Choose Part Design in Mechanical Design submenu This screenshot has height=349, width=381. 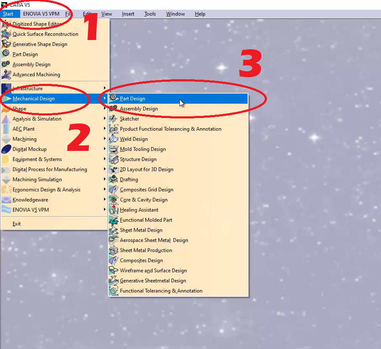133,99
